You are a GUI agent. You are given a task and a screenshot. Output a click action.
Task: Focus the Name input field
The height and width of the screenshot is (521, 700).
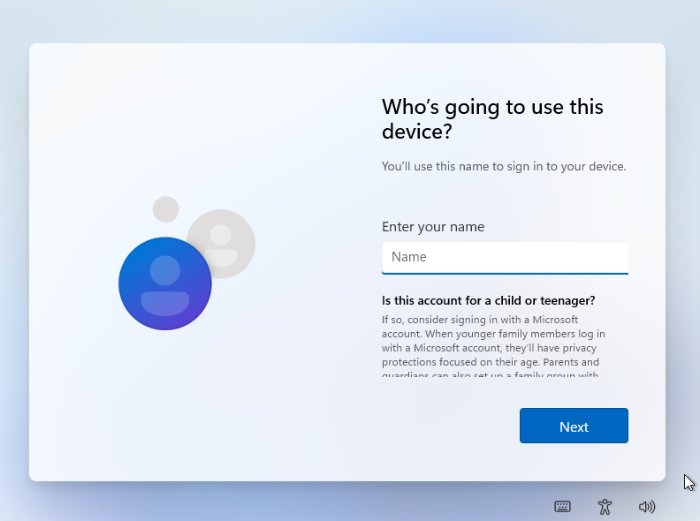click(x=505, y=257)
